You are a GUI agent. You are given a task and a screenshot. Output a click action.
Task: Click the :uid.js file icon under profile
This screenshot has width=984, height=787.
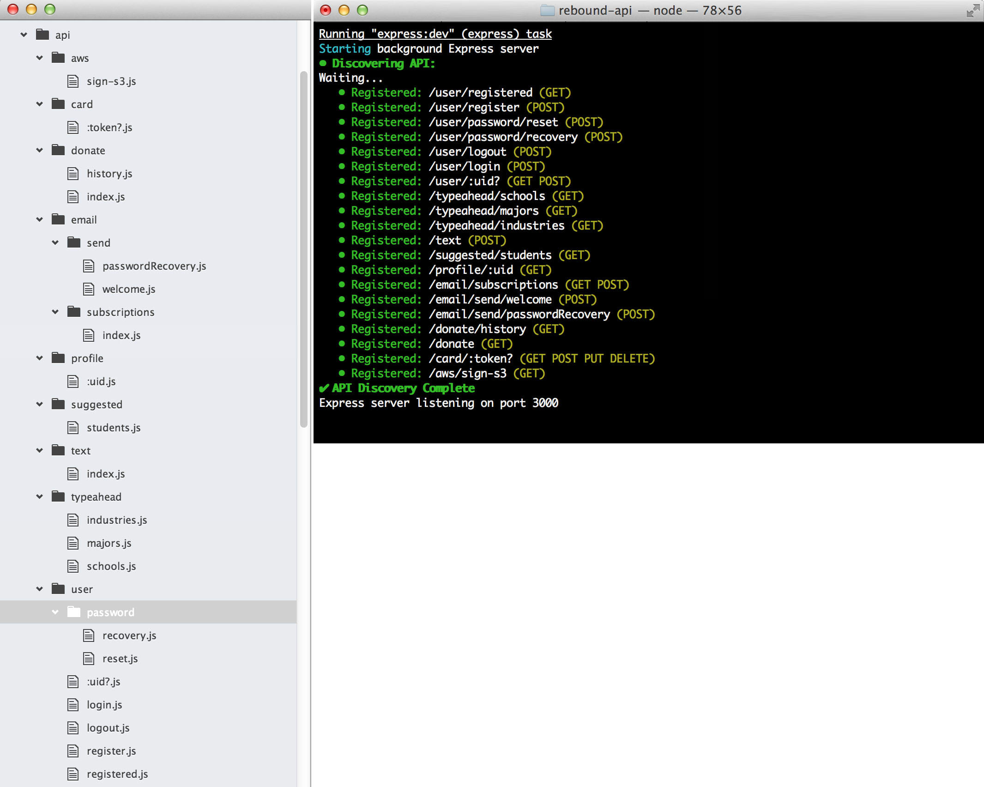[73, 381]
